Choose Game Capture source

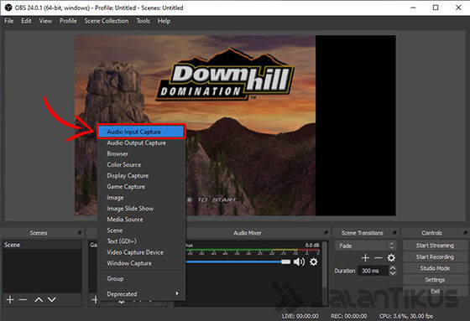click(x=141, y=187)
